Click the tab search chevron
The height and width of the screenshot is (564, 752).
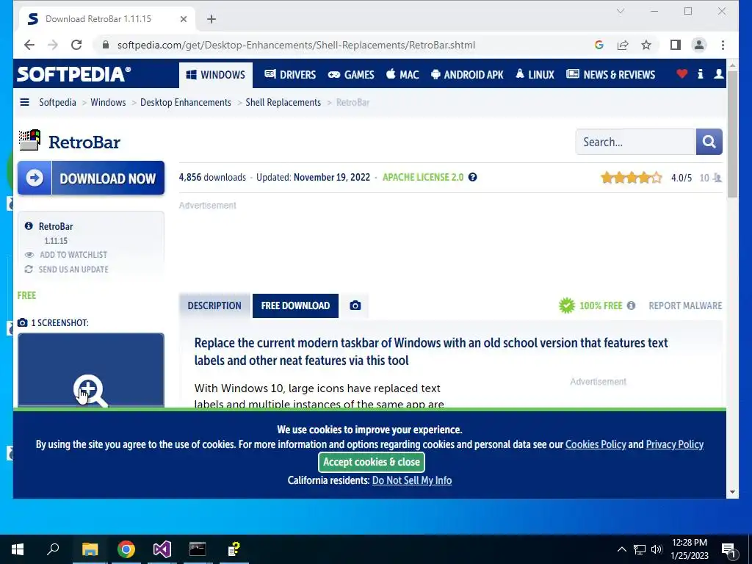[620, 11]
